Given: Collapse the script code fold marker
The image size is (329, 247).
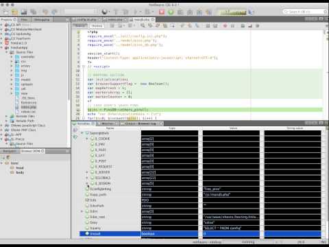Looking at the screenshot, I should point(84,67).
